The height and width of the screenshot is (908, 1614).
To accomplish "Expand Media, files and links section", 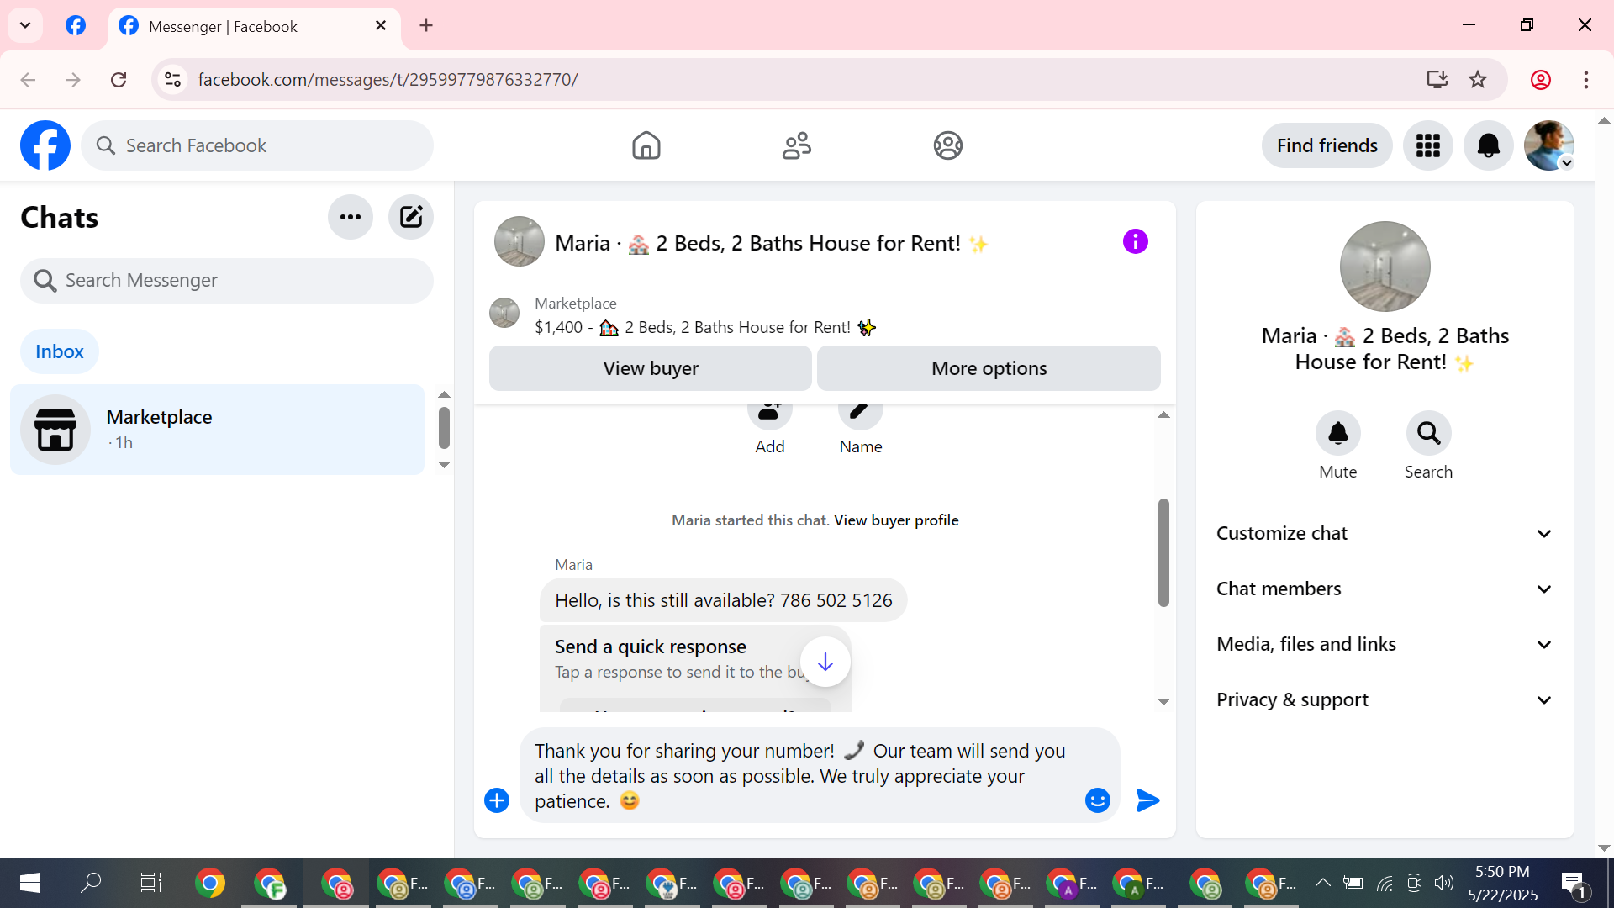I will 1385,644.
